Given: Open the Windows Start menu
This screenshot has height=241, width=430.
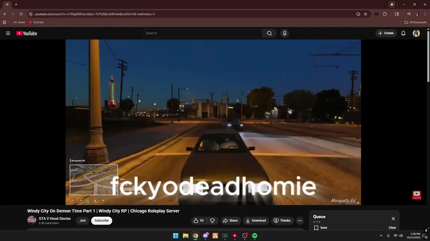Looking at the screenshot, I should pyautogui.click(x=176, y=236).
